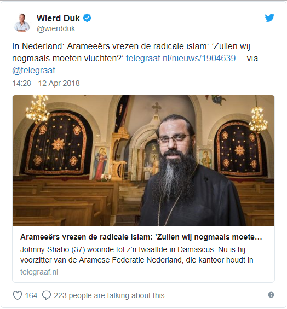The height and width of the screenshot is (309, 287).
Task: Click the word 'via' in the tweet
Action: click(x=252, y=59)
